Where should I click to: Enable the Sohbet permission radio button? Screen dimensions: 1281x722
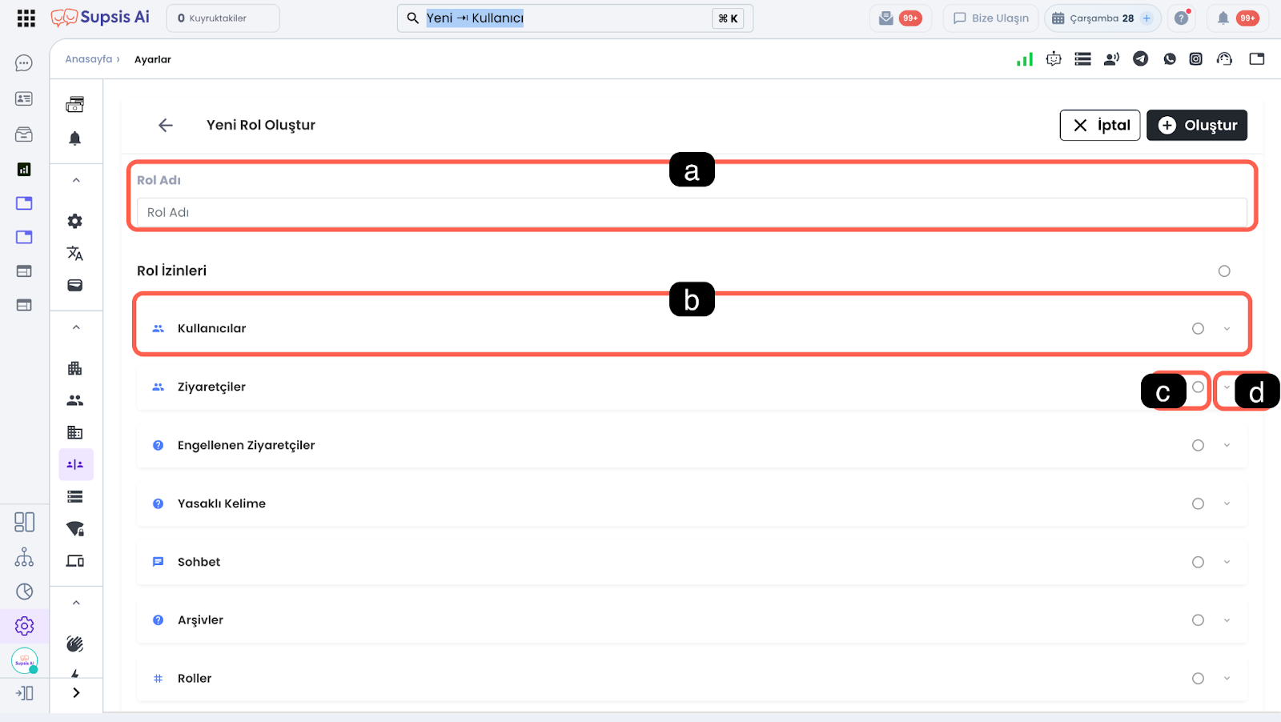coord(1198,562)
